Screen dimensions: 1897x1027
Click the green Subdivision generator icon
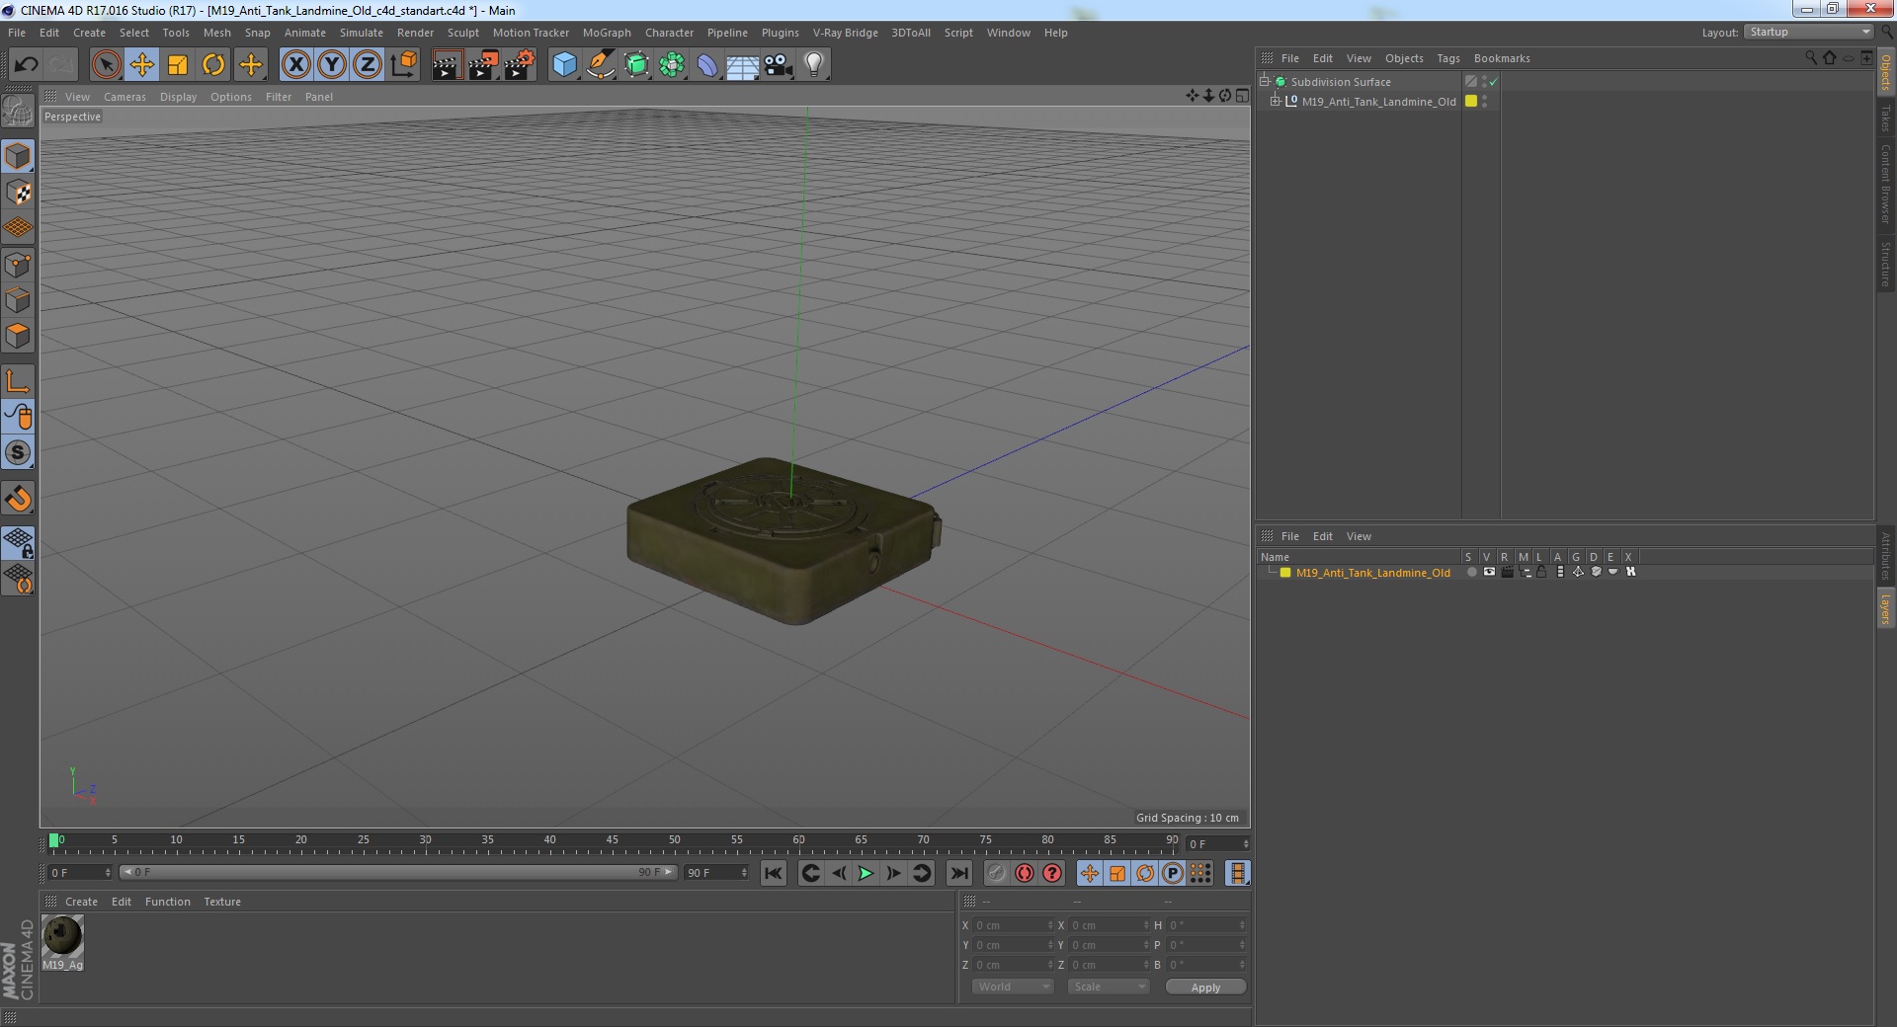point(636,65)
